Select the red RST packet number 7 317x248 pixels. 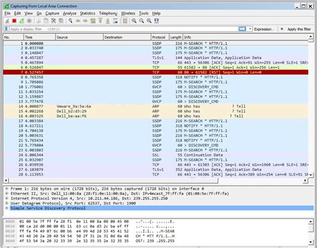156,72
